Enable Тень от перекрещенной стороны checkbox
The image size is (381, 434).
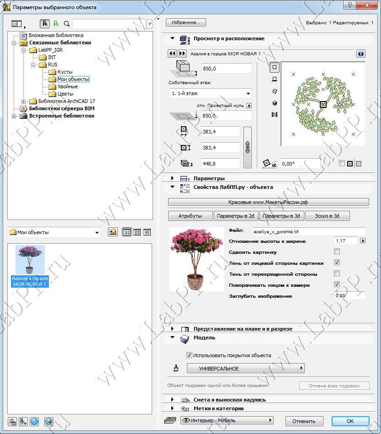coord(337,273)
